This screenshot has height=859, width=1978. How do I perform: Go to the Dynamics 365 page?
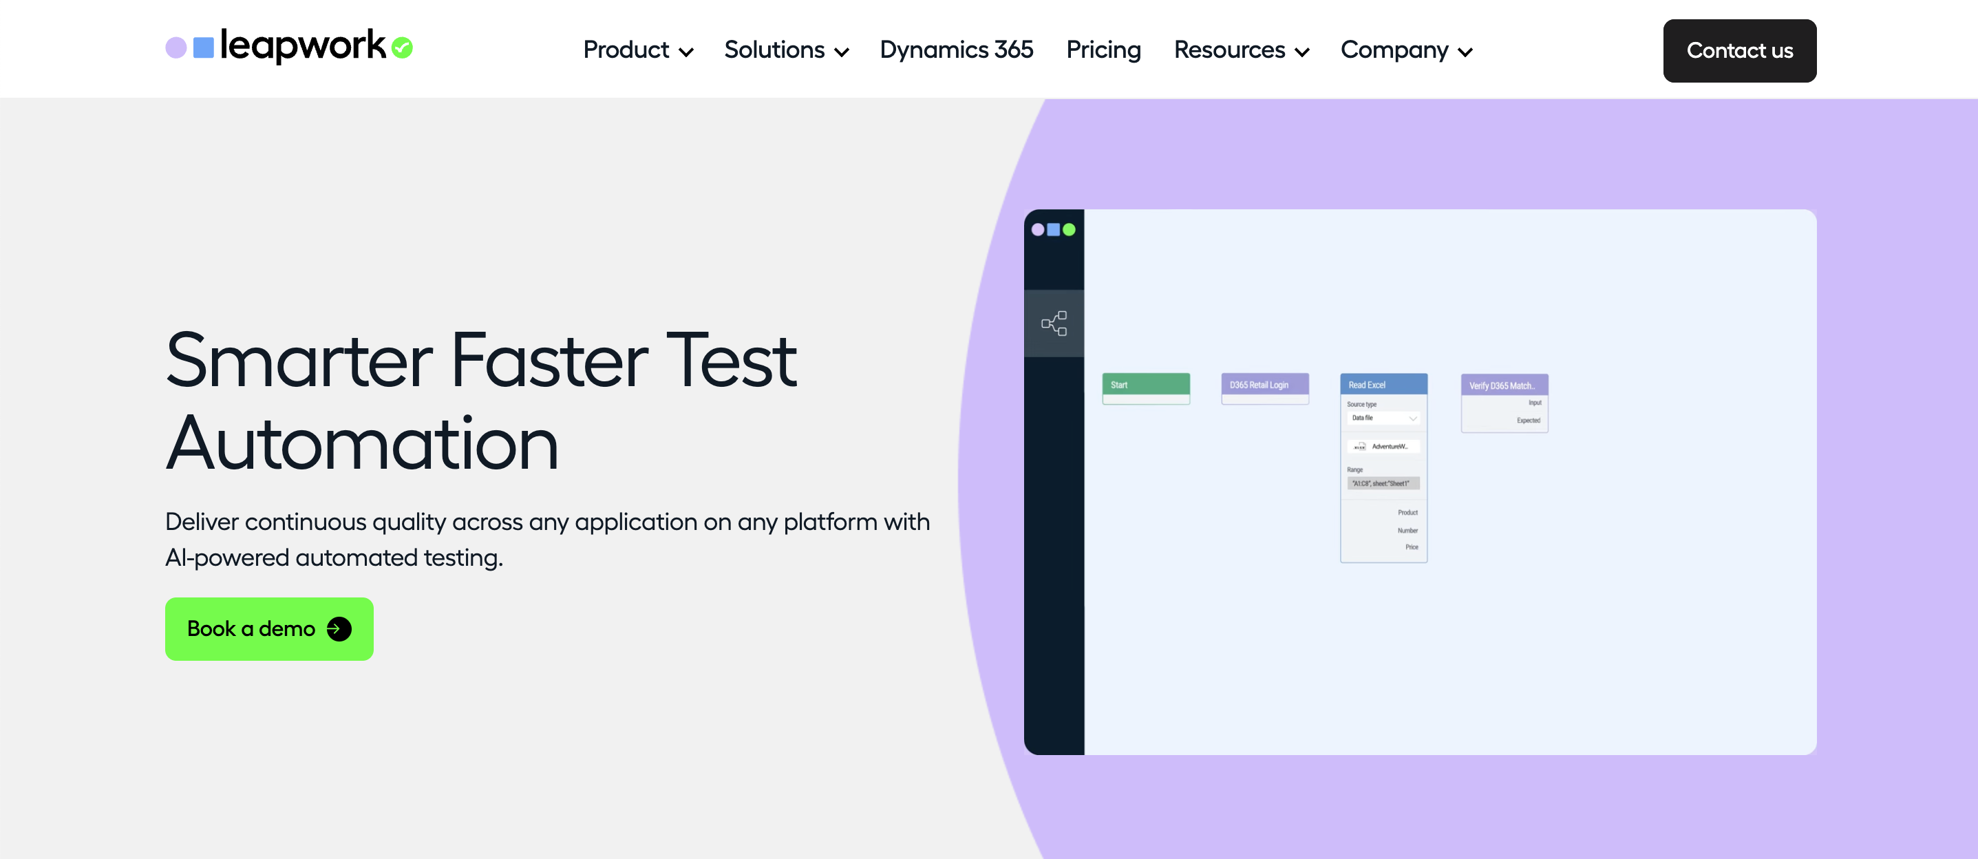click(x=956, y=50)
